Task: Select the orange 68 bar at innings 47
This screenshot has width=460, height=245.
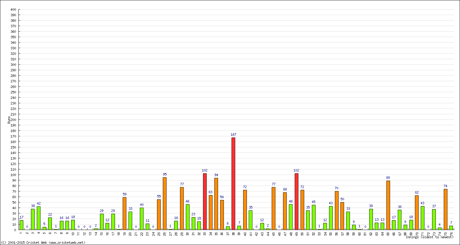Action: coord(285,211)
